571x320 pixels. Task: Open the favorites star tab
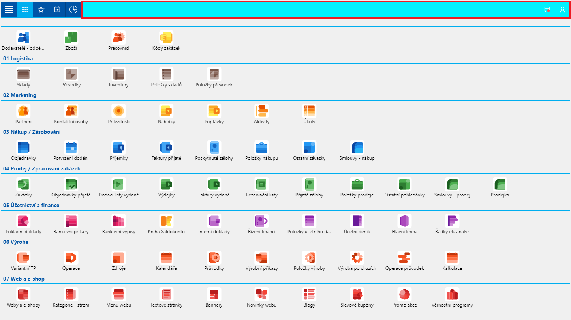coord(41,9)
